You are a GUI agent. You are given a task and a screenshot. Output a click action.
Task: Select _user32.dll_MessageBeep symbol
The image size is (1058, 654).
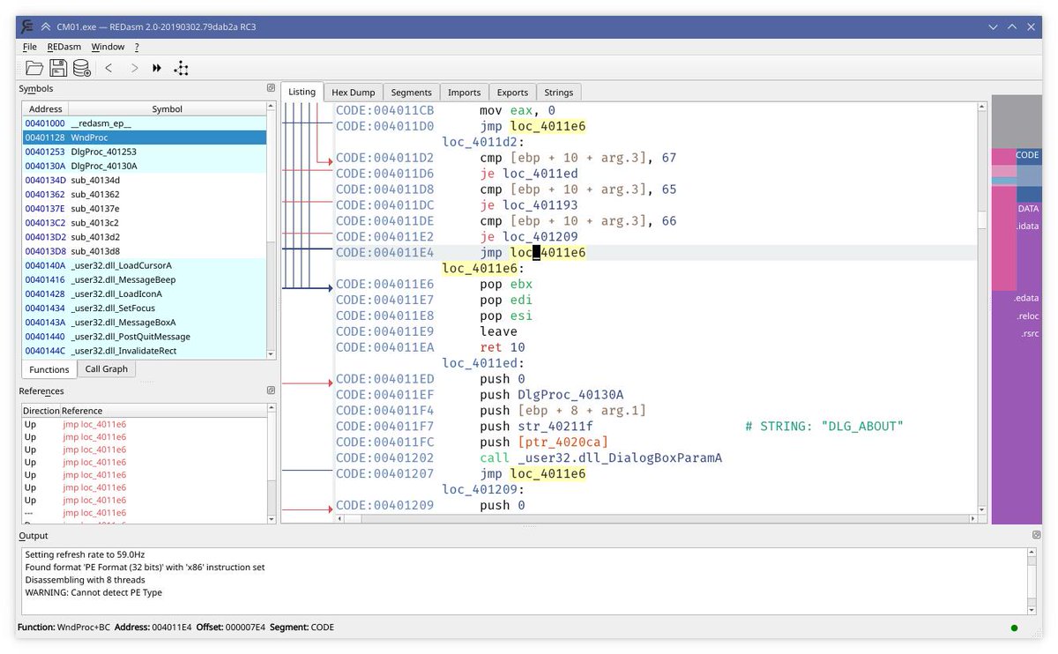coord(144,279)
